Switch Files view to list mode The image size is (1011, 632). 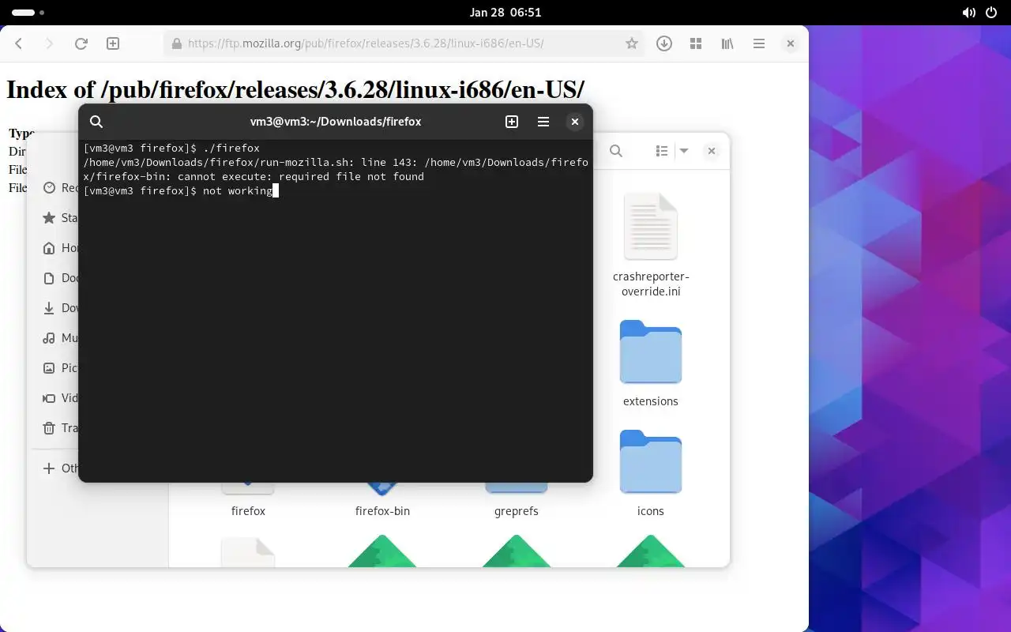pyautogui.click(x=662, y=151)
